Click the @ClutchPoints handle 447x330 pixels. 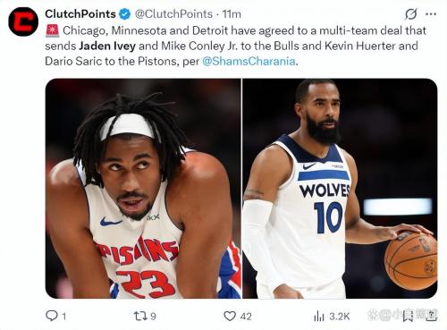(173, 14)
